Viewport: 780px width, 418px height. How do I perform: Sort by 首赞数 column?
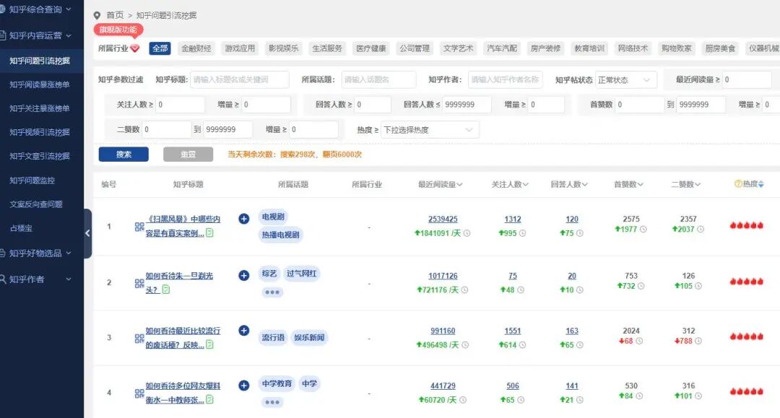(x=628, y=184)
